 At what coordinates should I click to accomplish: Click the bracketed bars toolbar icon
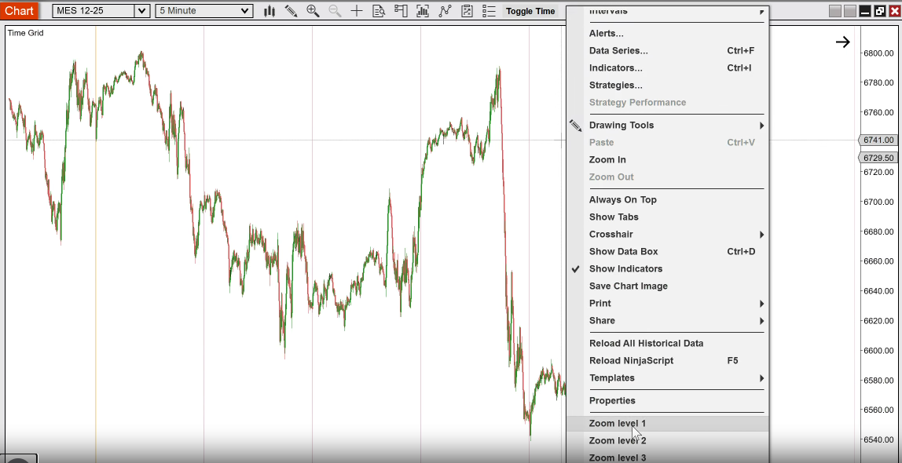tap(423, 11)
